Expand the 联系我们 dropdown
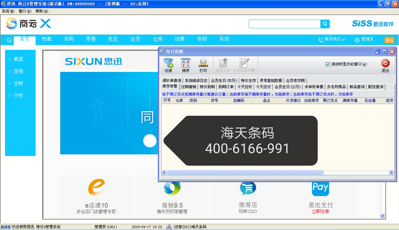 [332, 40]
